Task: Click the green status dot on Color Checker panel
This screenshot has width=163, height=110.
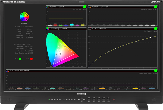Action: pos(156,71)
